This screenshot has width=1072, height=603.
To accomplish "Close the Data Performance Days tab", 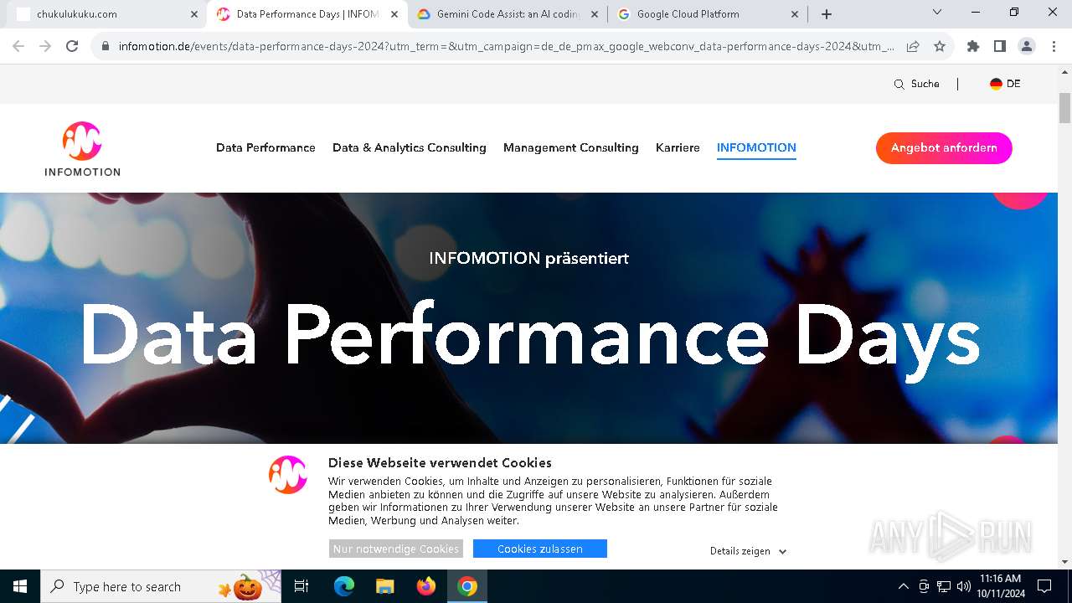I will [394, 14].
